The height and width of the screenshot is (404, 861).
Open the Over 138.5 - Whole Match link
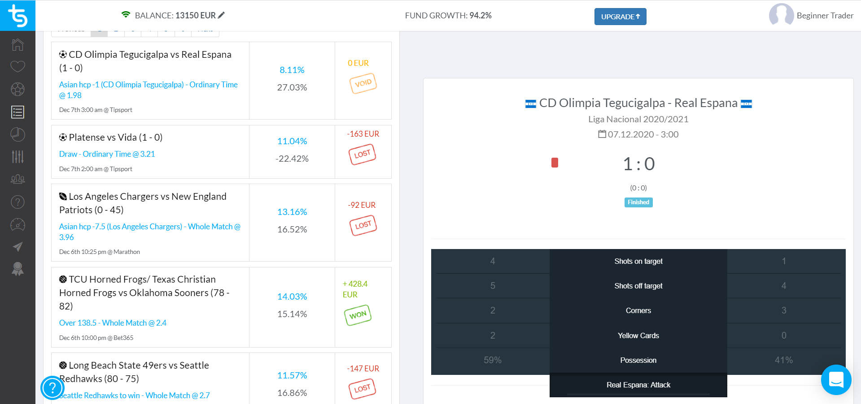(113, 323)
